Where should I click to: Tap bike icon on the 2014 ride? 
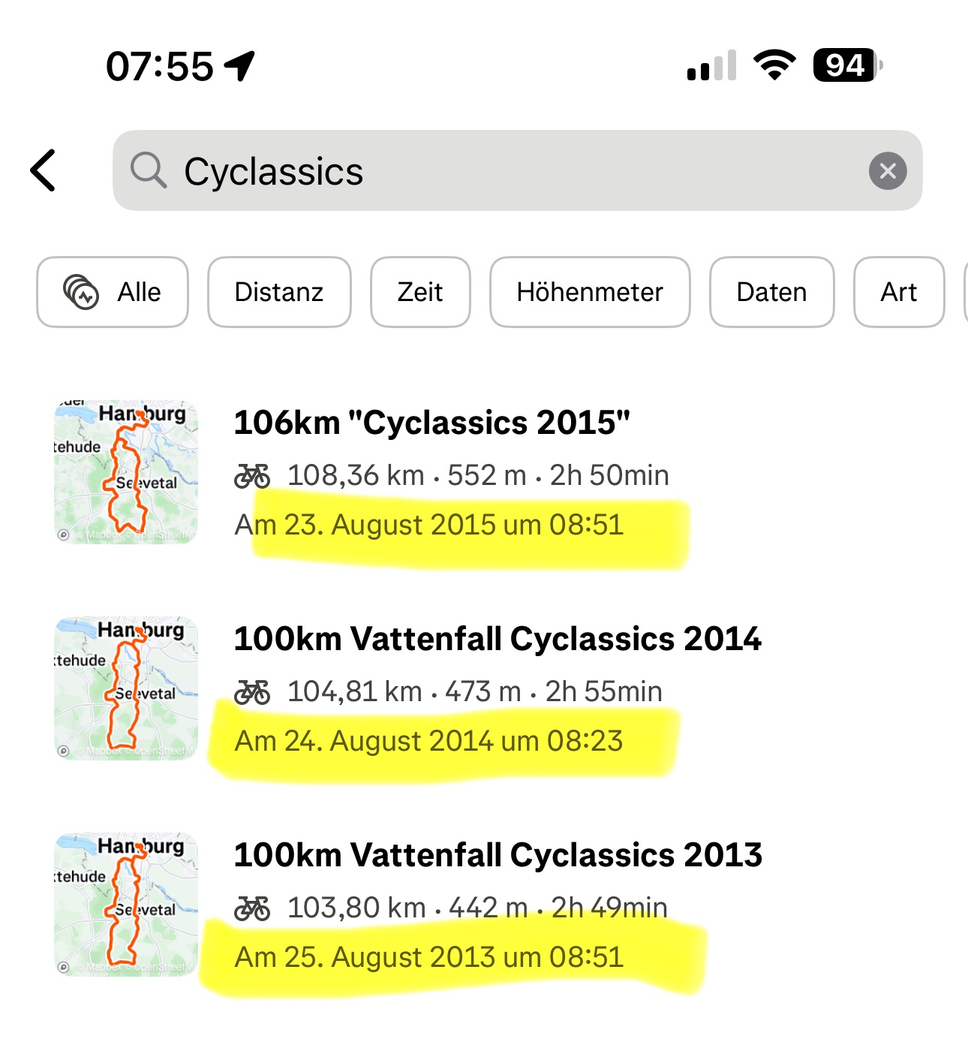click(252, 691)
